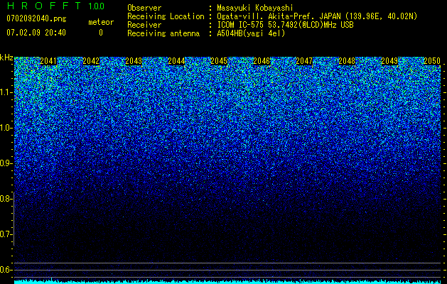This screenshot has width=447, height=284.
Task: Click the cyan signal level strip at bottom
Action: 228,281
